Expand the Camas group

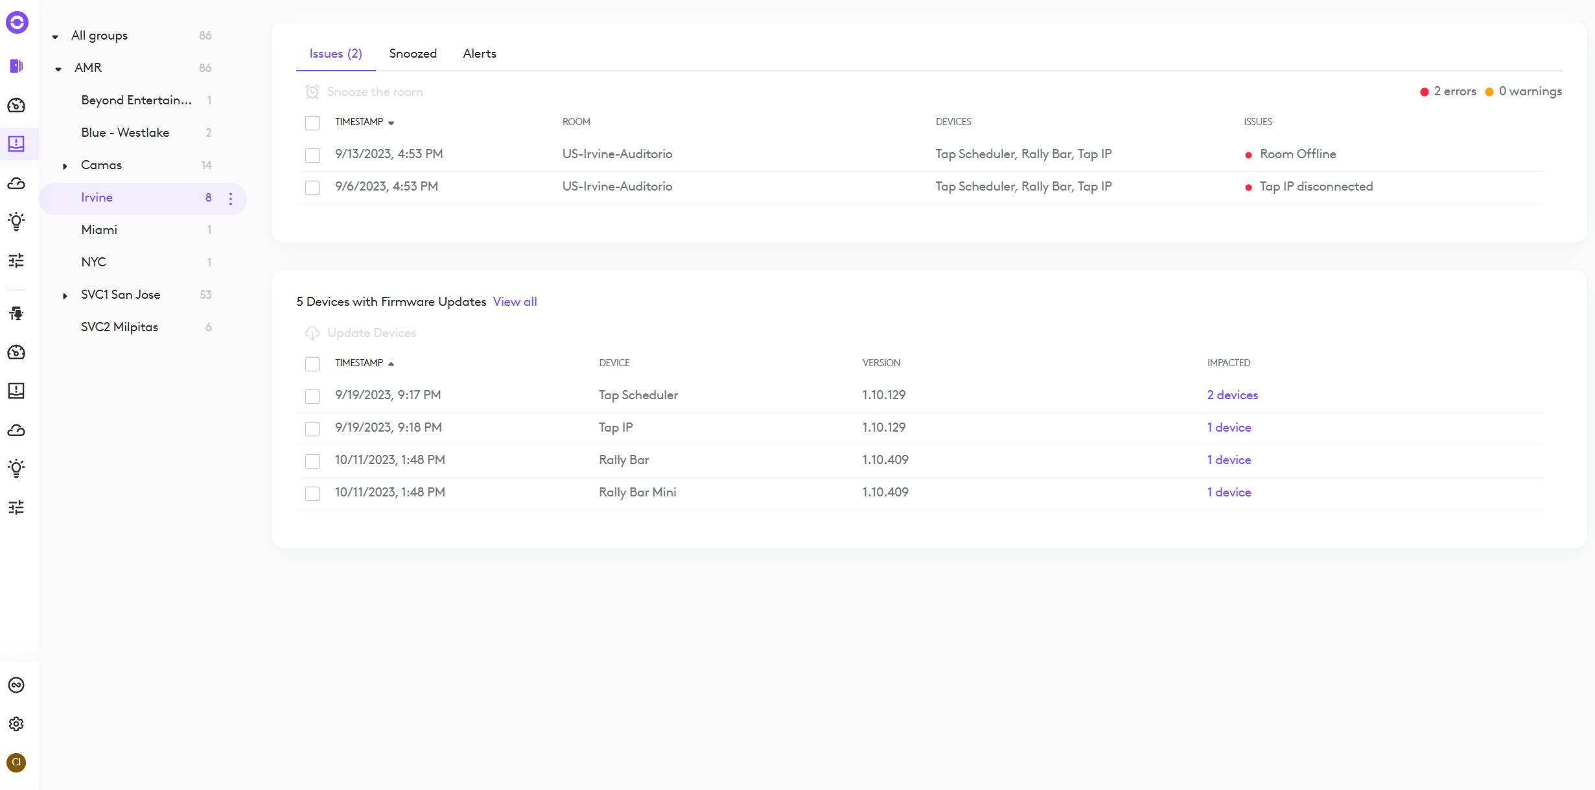pos(65,167)
